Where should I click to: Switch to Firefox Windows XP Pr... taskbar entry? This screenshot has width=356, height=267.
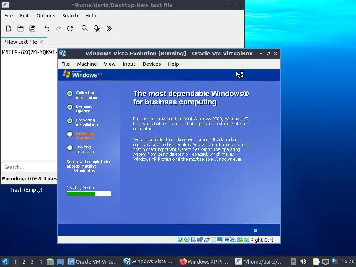coord(204,261)
